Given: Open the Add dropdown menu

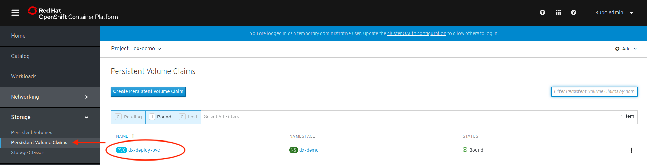Looking at the screenshot, I should coord(626,49).
